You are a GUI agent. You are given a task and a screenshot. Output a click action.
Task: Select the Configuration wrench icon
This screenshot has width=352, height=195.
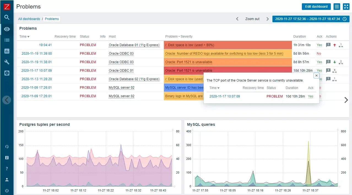[7, 62]
